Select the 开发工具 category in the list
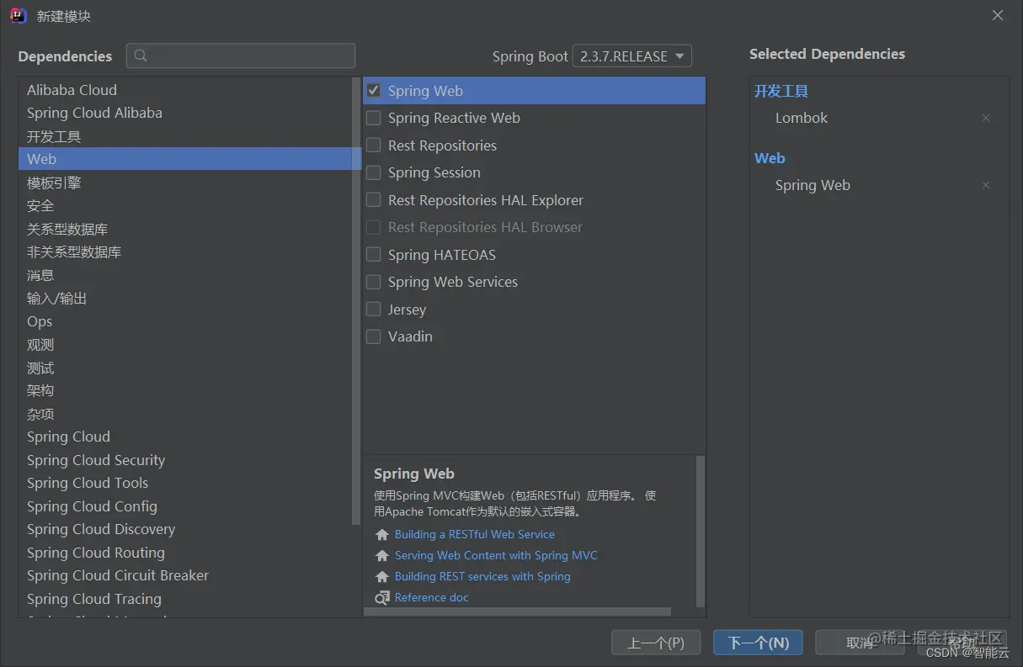Screen dimensions: 1023x667 pos(185,136)
